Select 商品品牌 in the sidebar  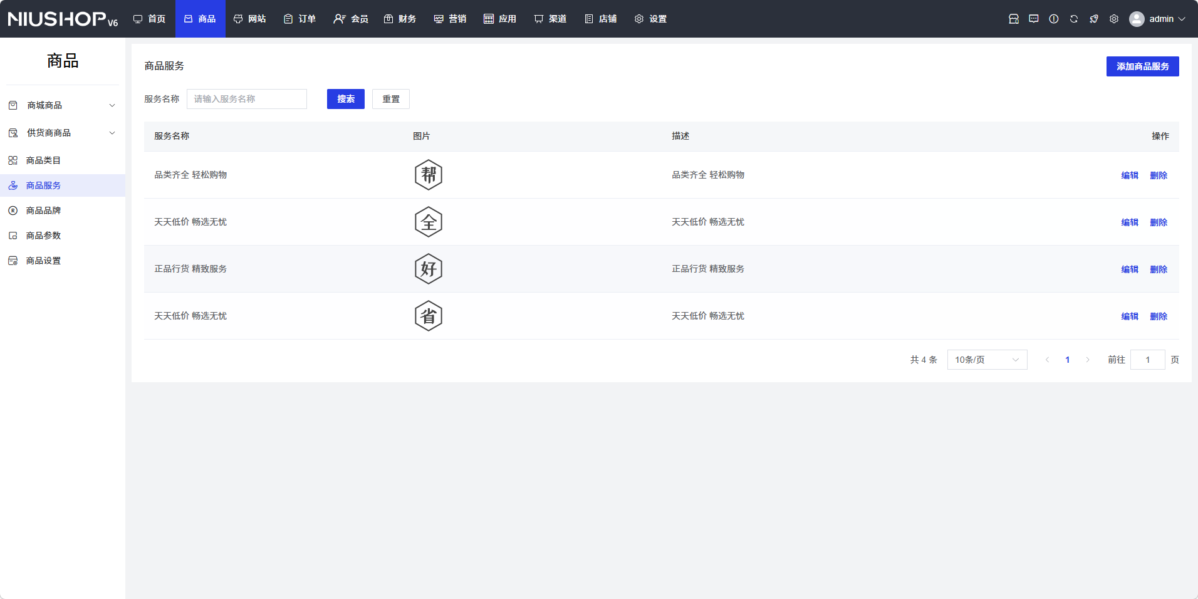tap(43, 211)
